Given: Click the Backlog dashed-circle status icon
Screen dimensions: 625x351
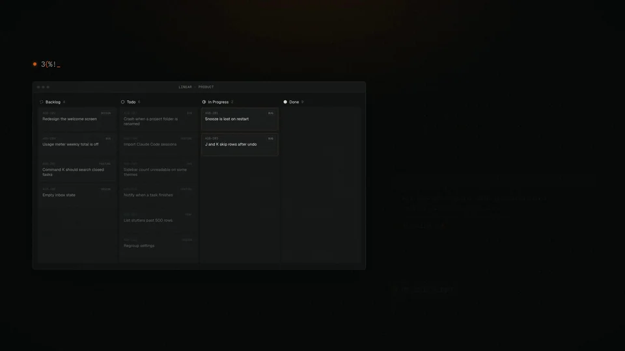Looking at the screenshot, I should pyautogui.click(x=42, y=102).
